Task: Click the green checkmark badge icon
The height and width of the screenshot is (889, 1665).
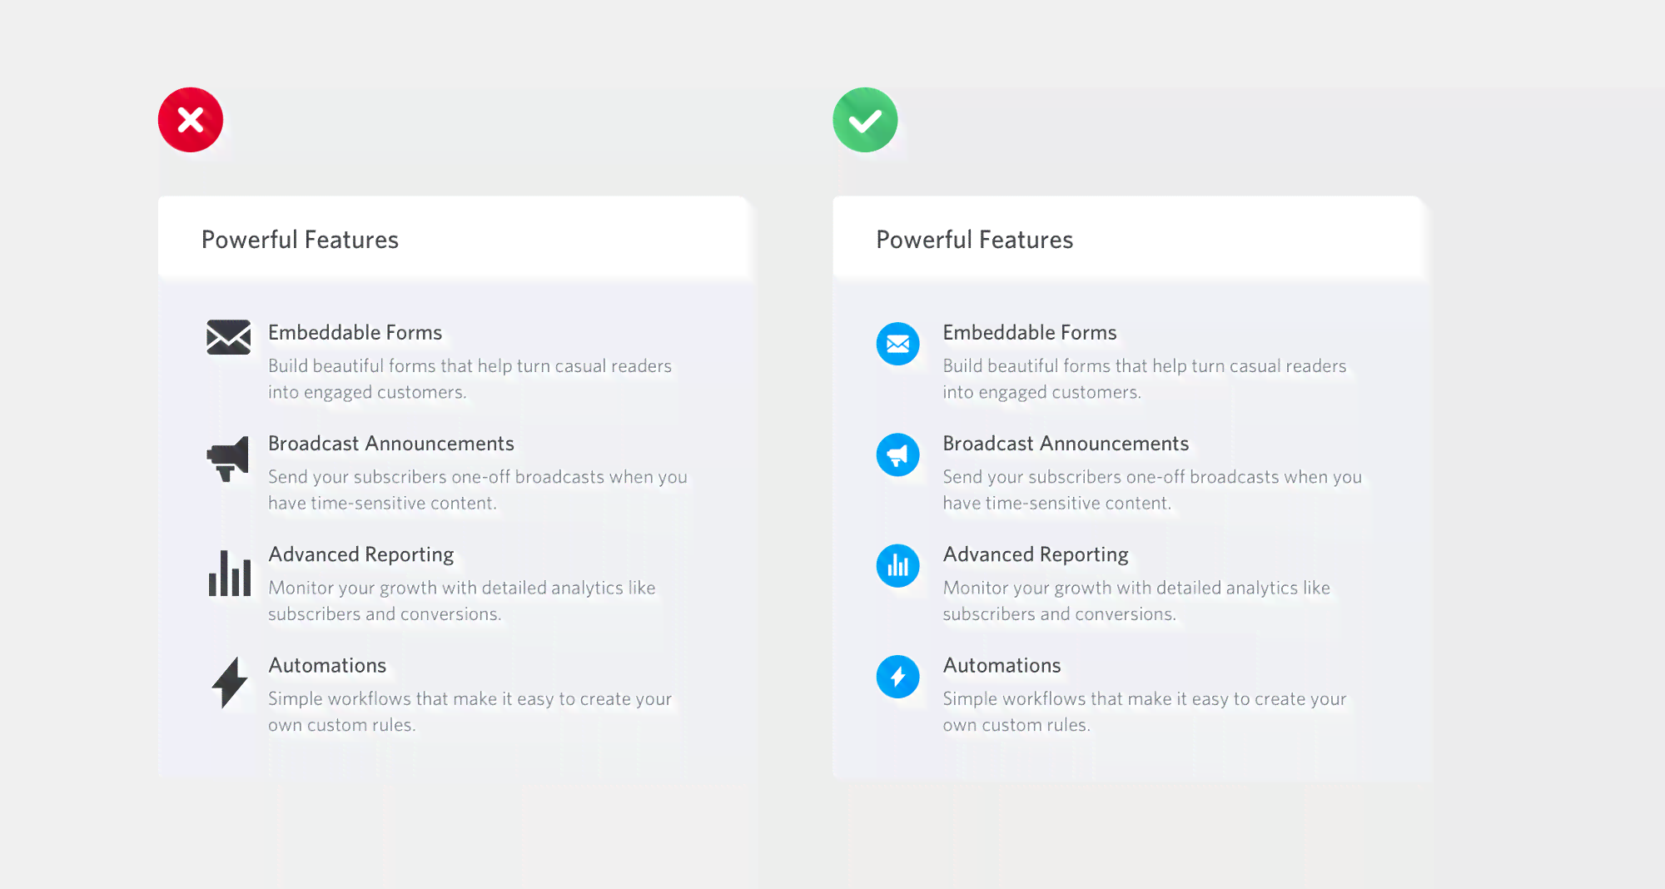Action: pos(865,120)
